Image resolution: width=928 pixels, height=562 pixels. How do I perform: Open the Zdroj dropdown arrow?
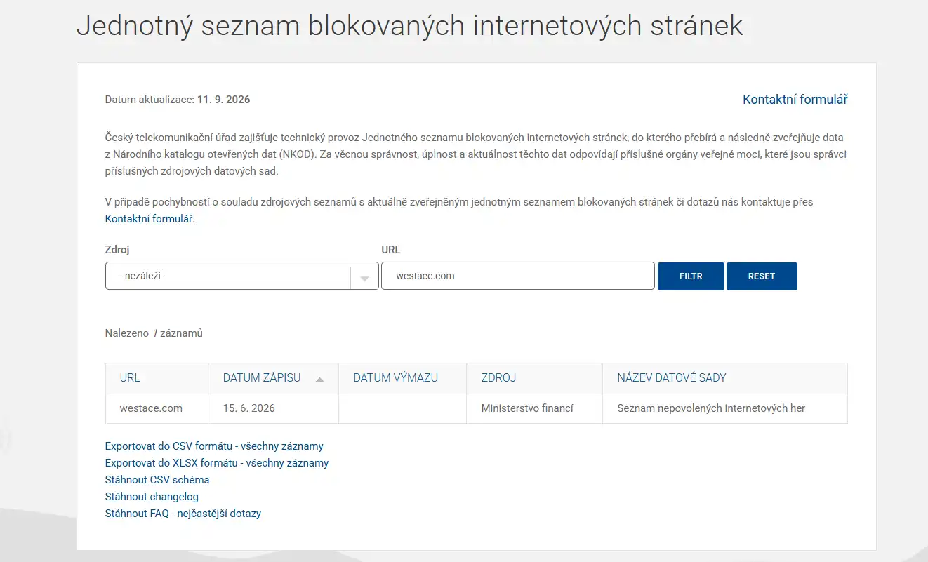364,277
